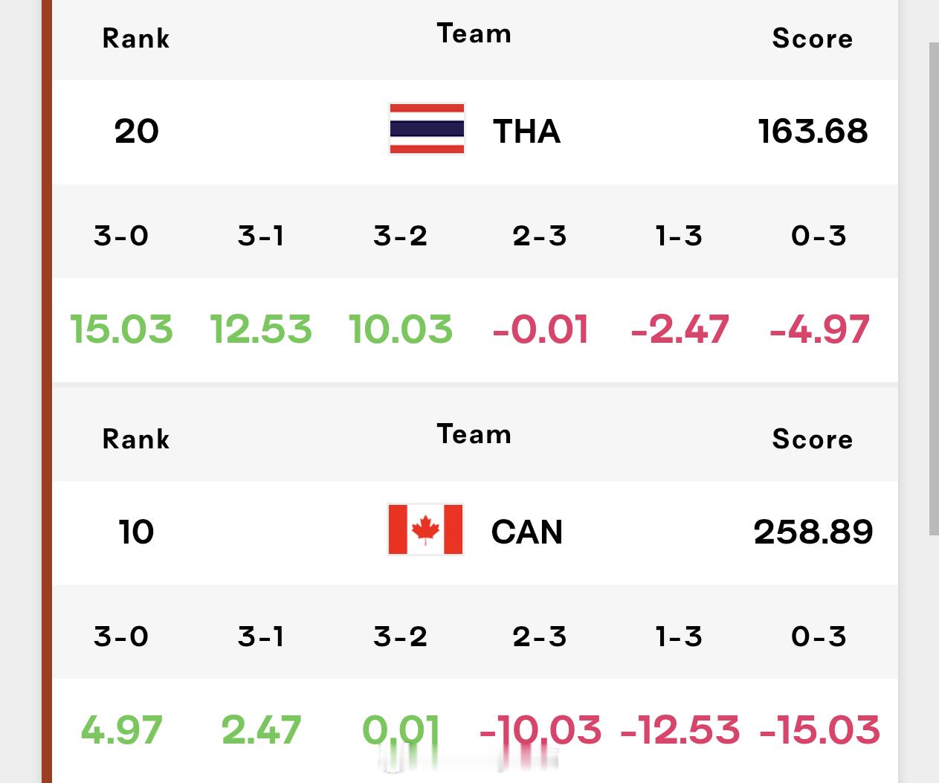Click the green 10.03 points value
Image resolution: width=939 pixels, height=783 pixels.
click(400, 329)
